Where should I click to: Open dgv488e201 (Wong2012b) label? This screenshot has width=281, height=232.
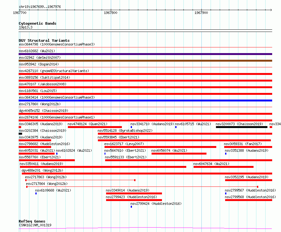click(42, 170)
